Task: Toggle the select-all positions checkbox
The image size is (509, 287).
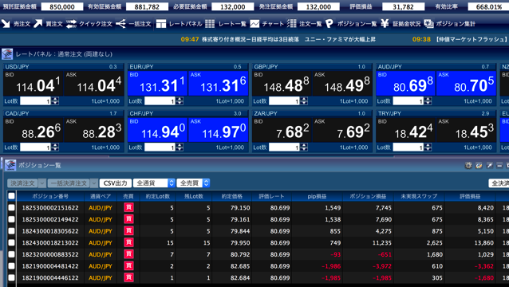Action: 11,196
